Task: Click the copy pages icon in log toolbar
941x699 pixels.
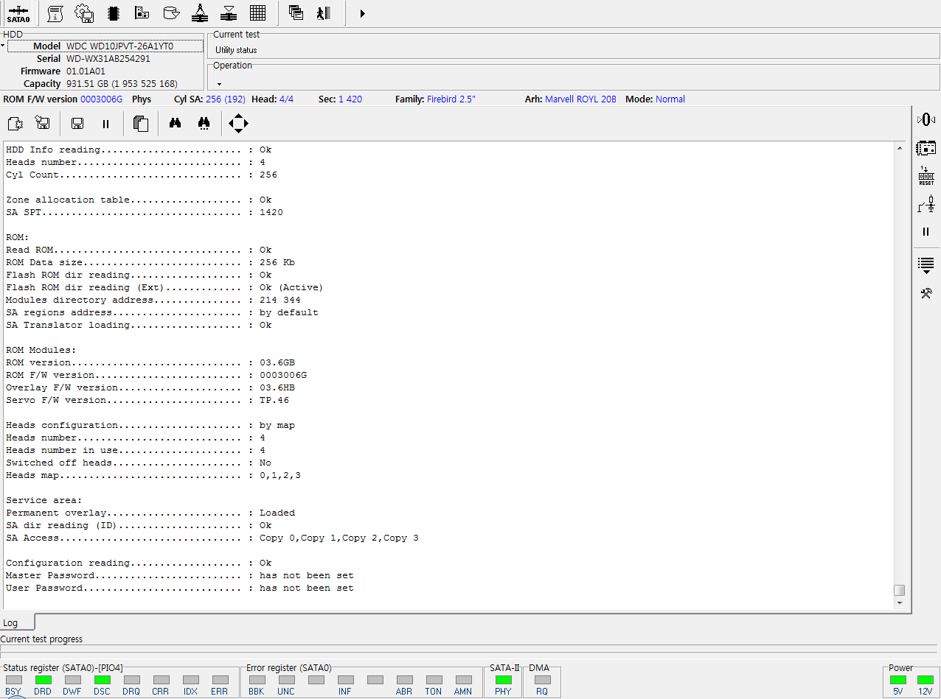Action: click(x=140, y=124)
